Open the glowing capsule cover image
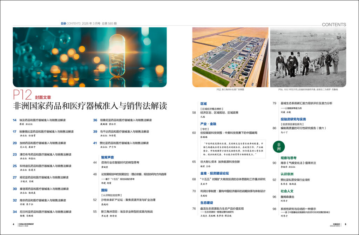Viewport: 359px width, 235px height. click(x=90, y=57)
